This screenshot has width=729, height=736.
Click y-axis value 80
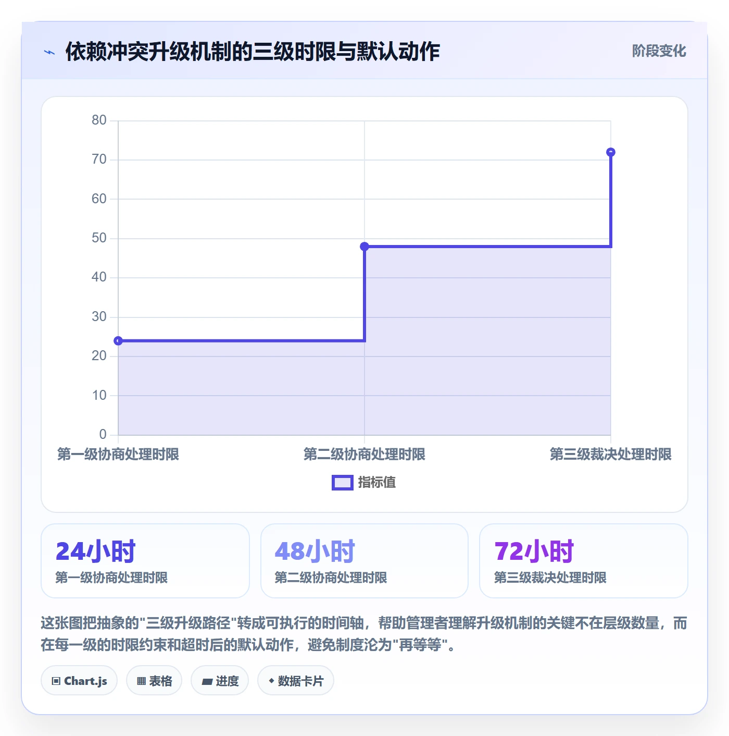tap(99, 120)
